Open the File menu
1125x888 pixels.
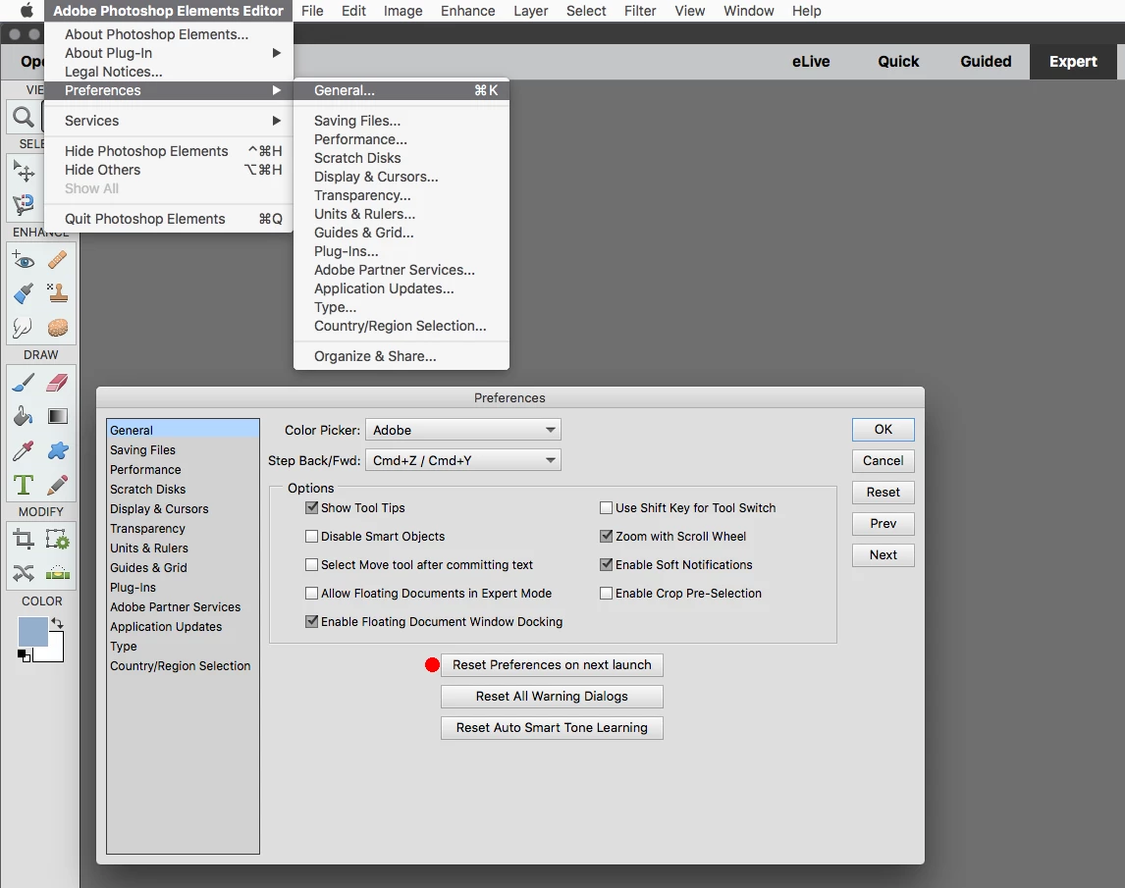coord(312,11)
